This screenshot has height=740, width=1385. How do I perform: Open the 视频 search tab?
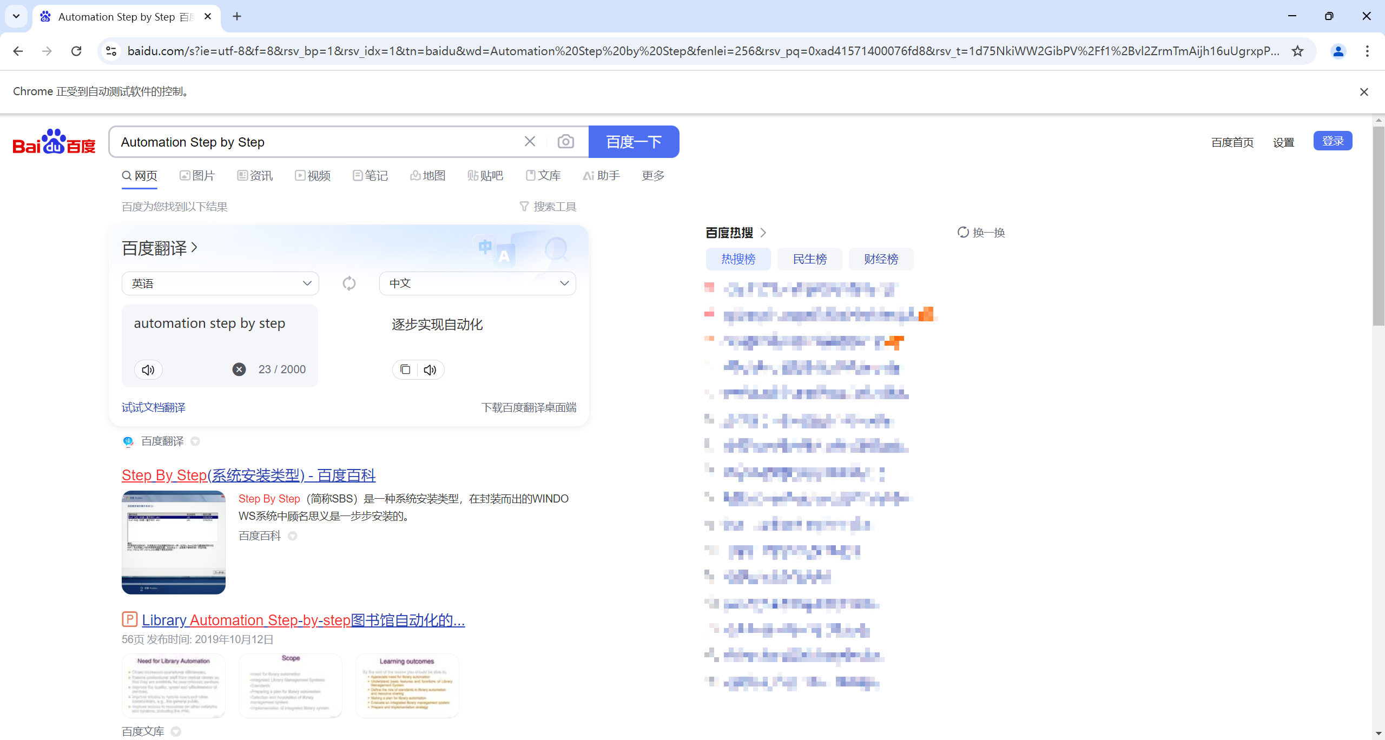[x=313, y=176]
